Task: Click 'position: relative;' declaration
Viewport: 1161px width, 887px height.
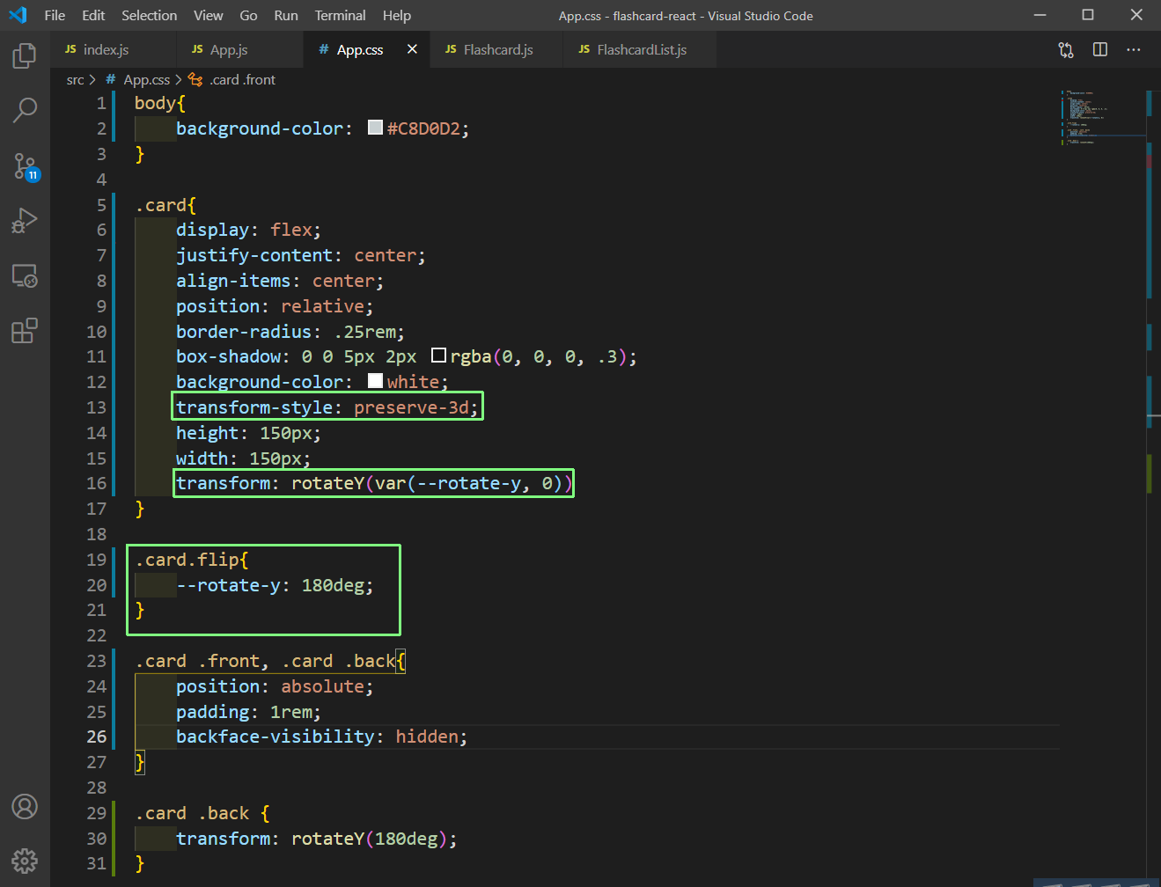Action: click(275, 306)
